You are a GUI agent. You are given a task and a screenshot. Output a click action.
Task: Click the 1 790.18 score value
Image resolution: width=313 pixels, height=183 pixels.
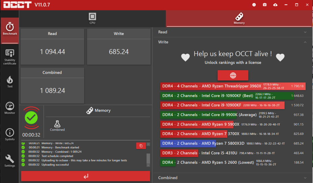pos(297,86)
